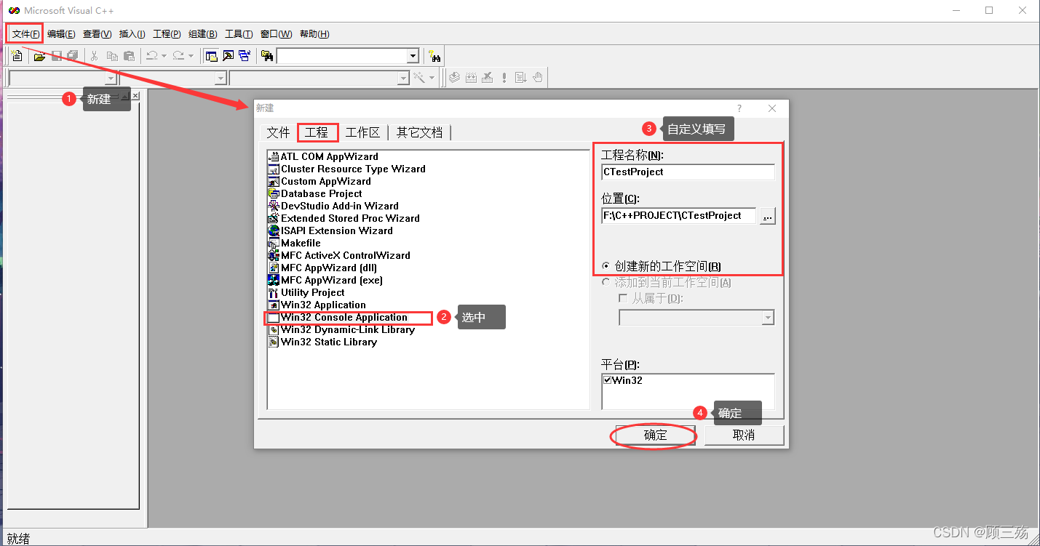Click the Cut scissors icon
Screen dimensions: 1040x546
(95, 56)
